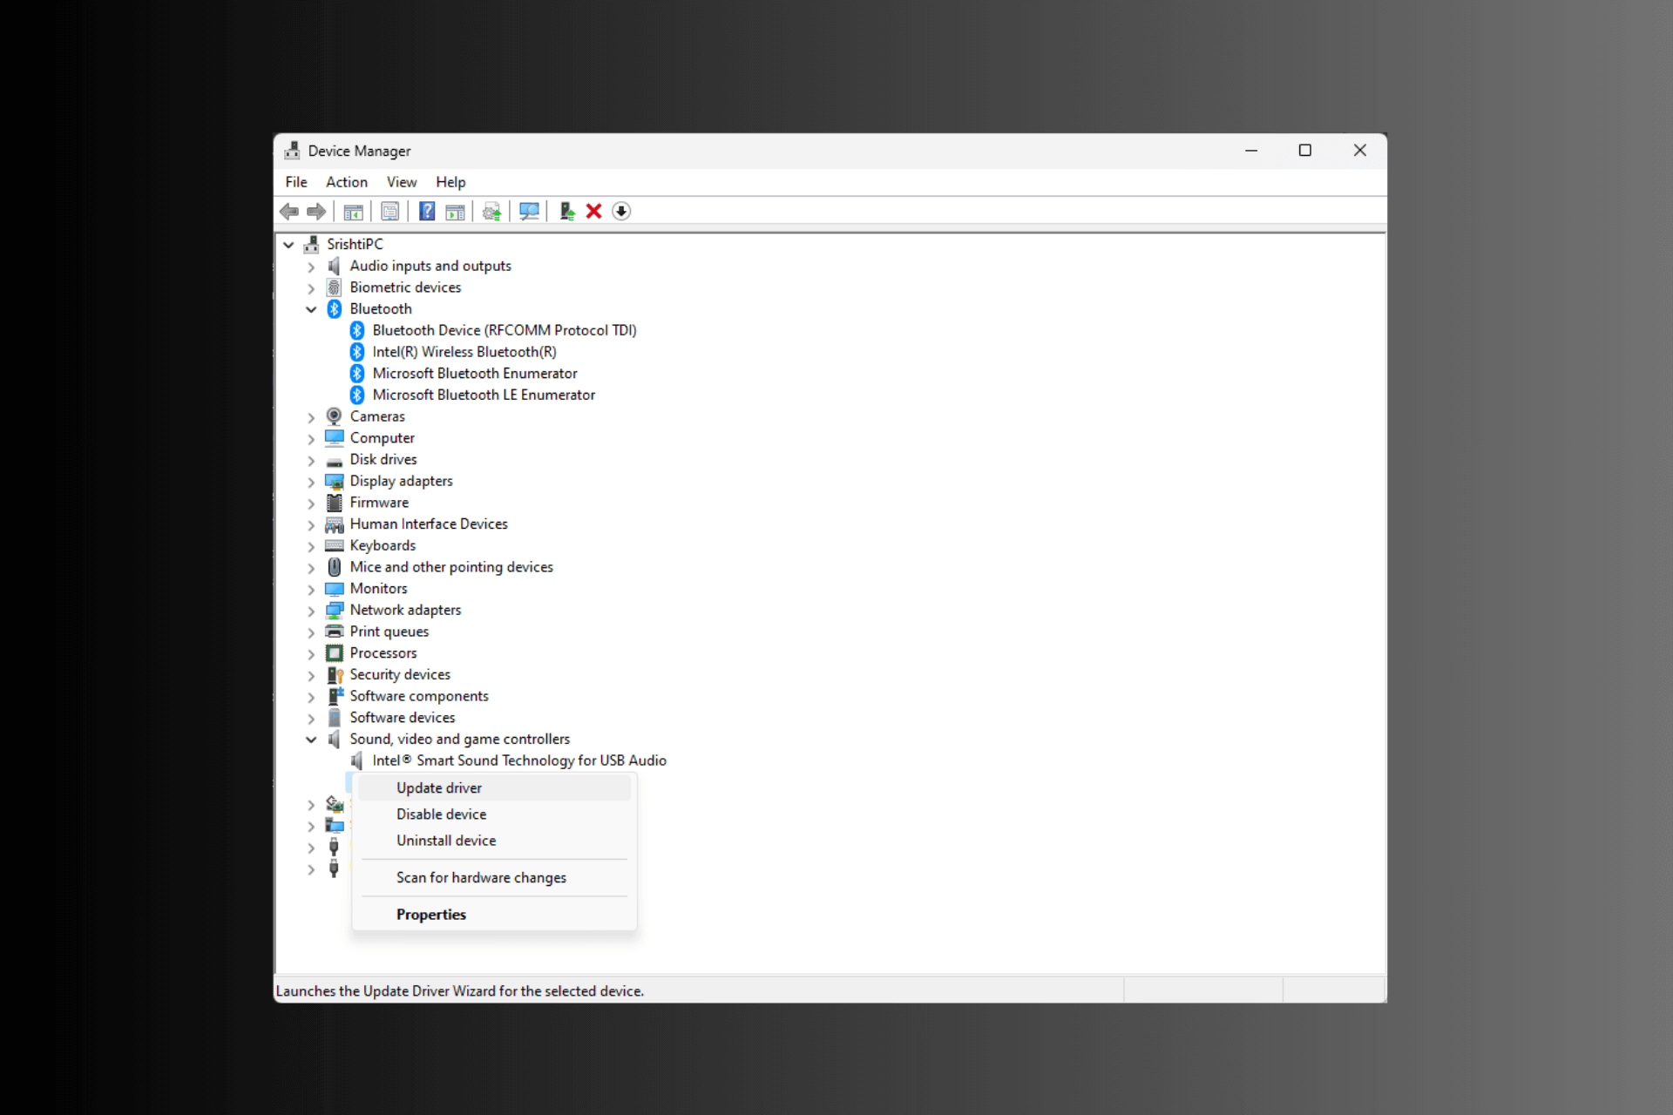Click the black down-arrow toolbar icon
This screenshot has height=1115, width=1673.
pyautogui.click(x=621, y=212)
